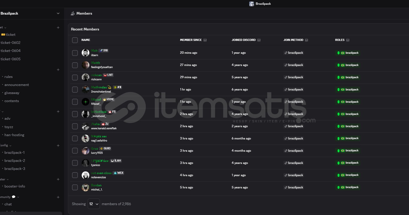Open Gruz's profile avatar
409x215 pixels.
pos(86,151)
